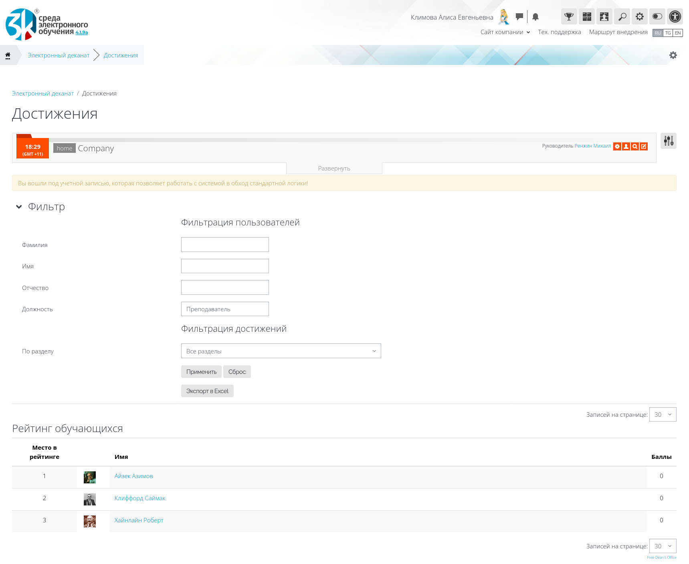
Task: Open the 'По разделу' sections dropdown
Action: tap(281, 351)
